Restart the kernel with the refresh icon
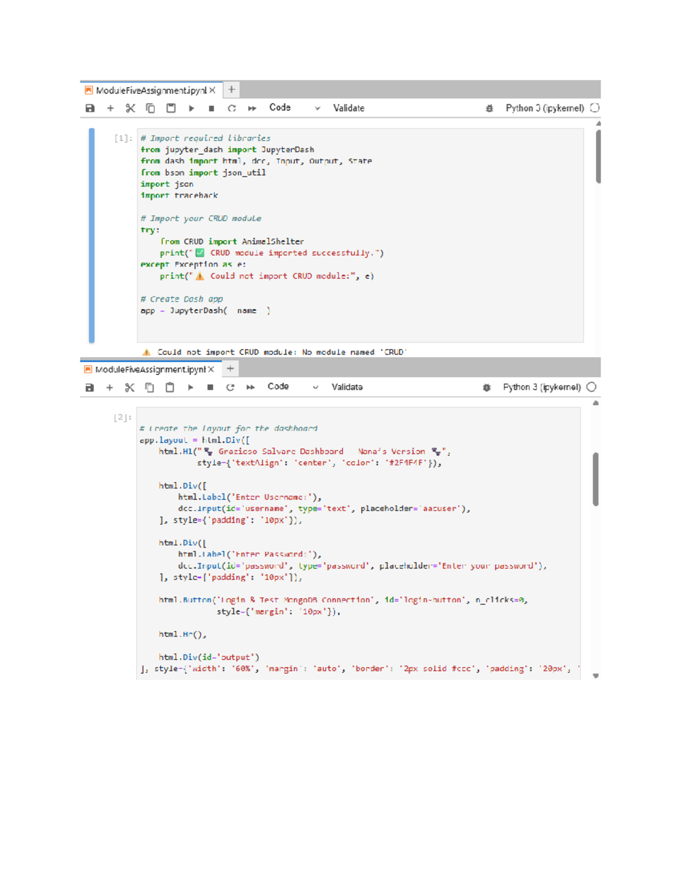681x881 pixels. click(x=232, y=108)
